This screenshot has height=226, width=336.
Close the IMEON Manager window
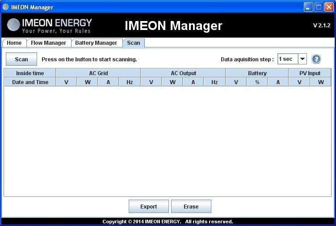329,7
